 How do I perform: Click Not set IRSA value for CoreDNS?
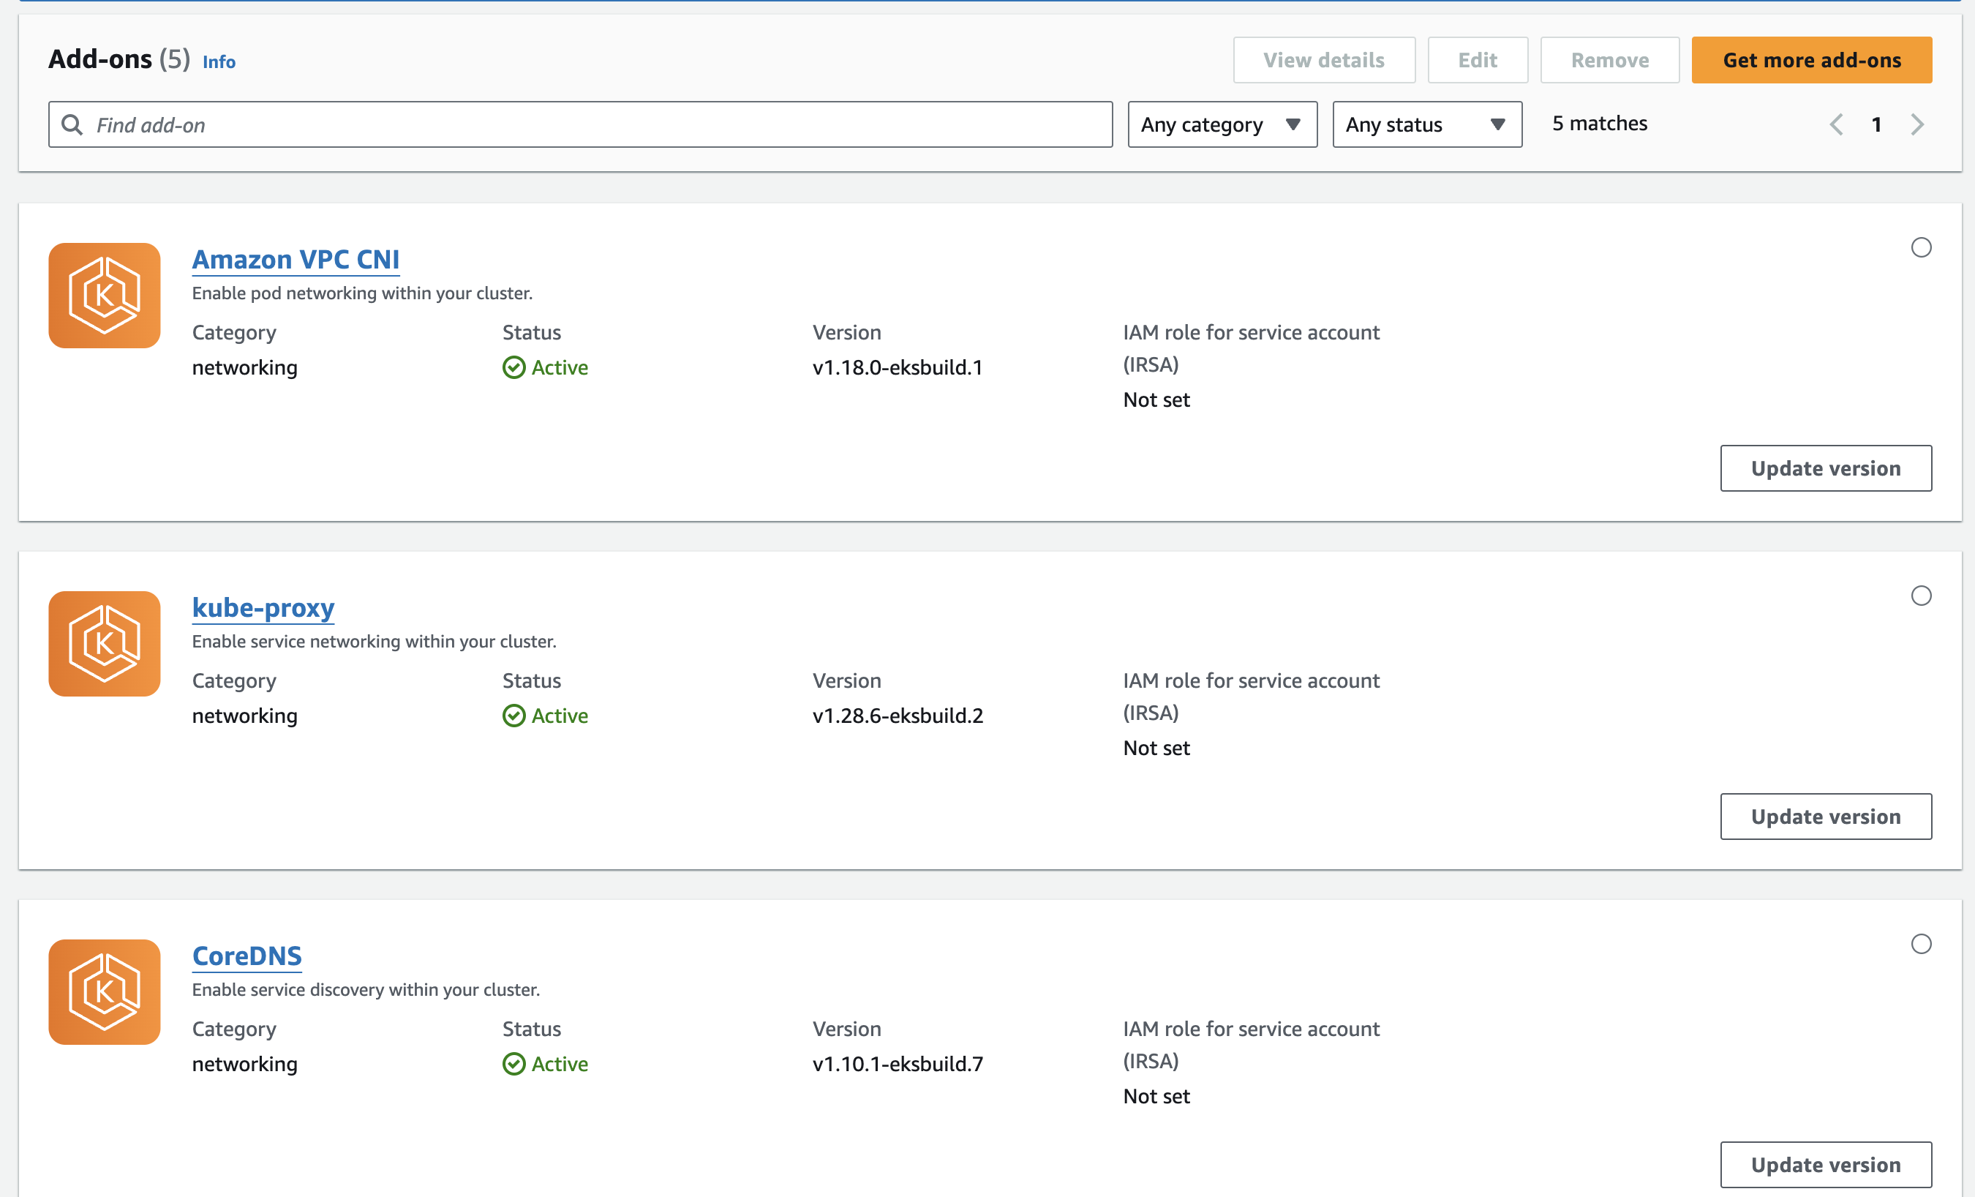click(x=1156, y=1096)
